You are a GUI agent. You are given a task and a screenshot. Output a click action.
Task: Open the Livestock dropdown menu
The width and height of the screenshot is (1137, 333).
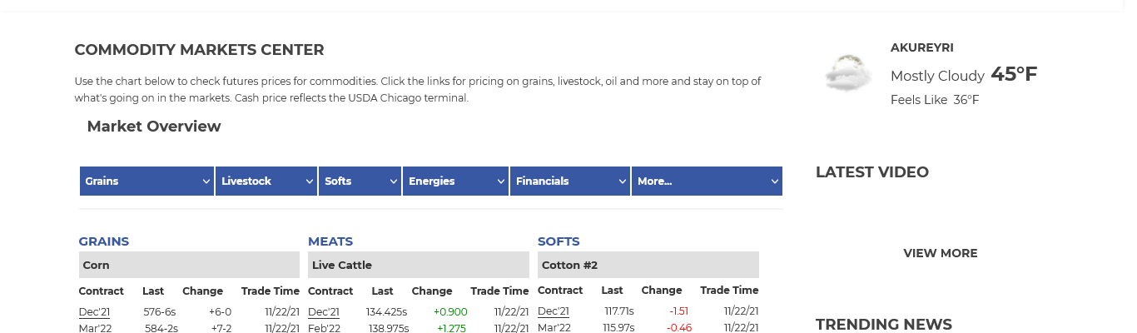[x=266, y=181]
